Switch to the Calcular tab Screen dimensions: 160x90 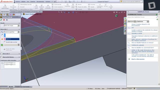[x=20, y=12]
